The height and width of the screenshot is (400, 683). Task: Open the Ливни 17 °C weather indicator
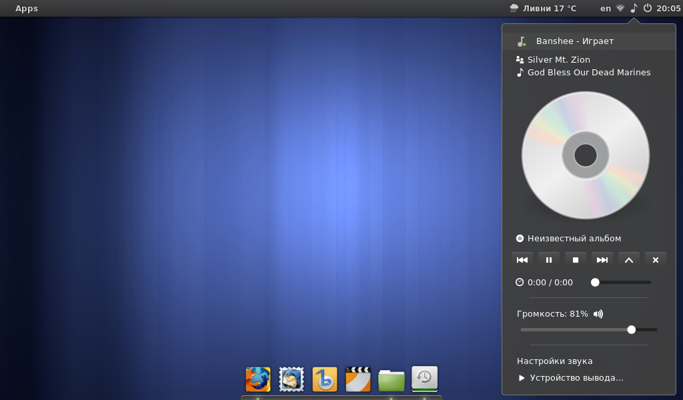tap(543, 8)
